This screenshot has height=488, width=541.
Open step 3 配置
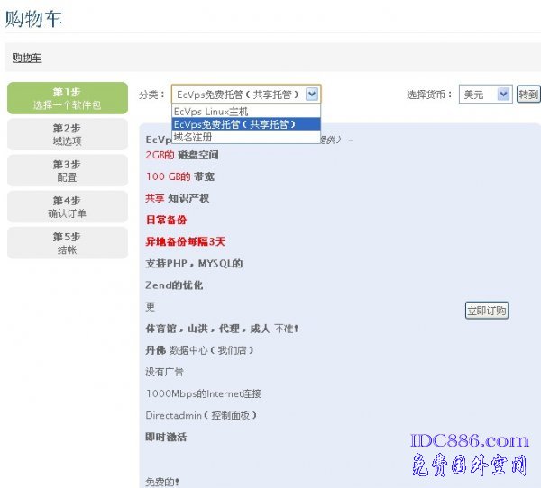pos(67,170)
